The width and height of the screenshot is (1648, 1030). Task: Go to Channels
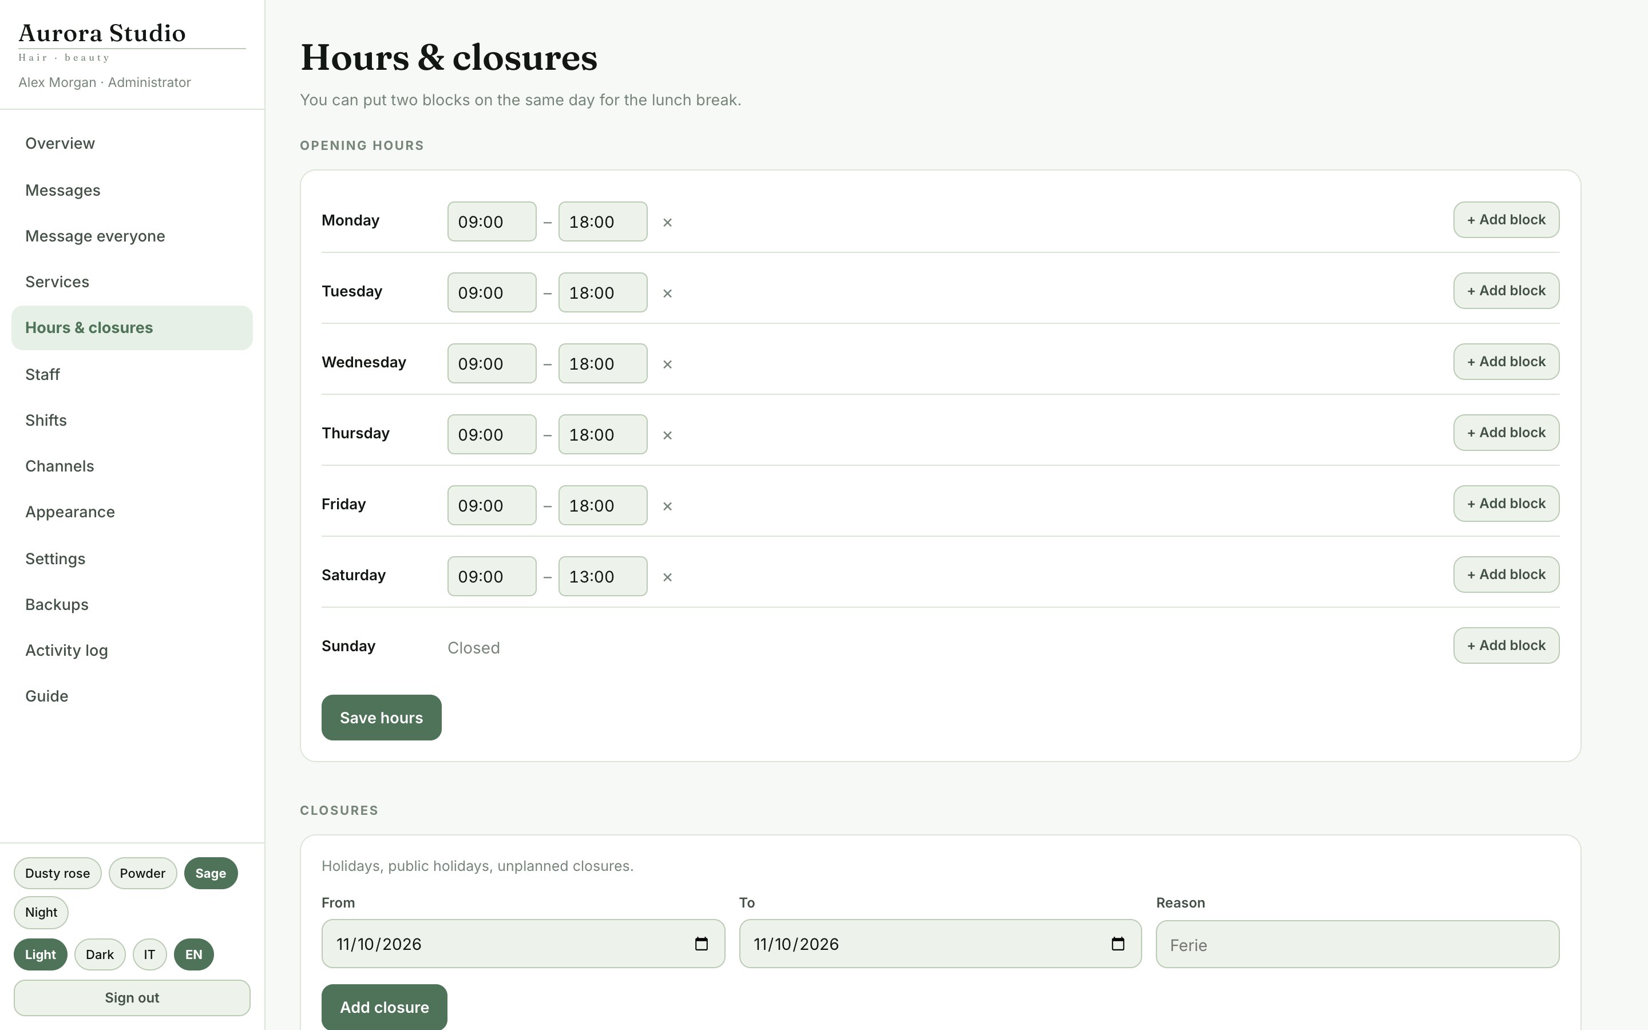(x=132, y=466)
